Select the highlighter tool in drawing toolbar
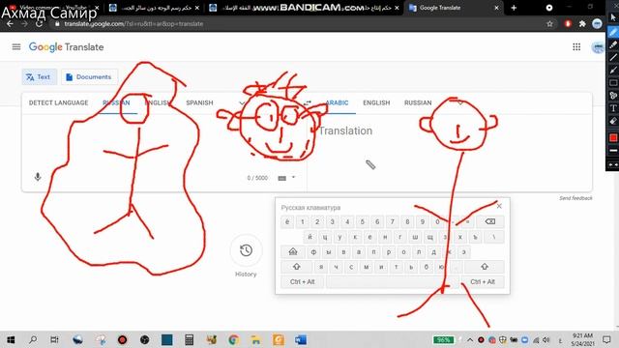Image resolution: width=619 pixels, height=348 pixels. pos(612,44)
